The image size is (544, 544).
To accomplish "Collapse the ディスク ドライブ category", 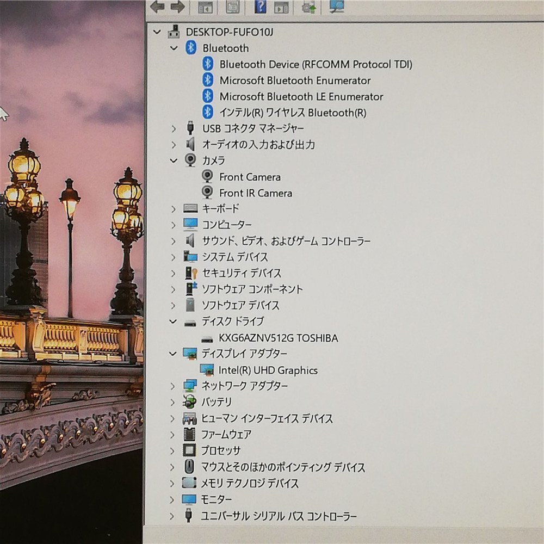I will (173, 322).
